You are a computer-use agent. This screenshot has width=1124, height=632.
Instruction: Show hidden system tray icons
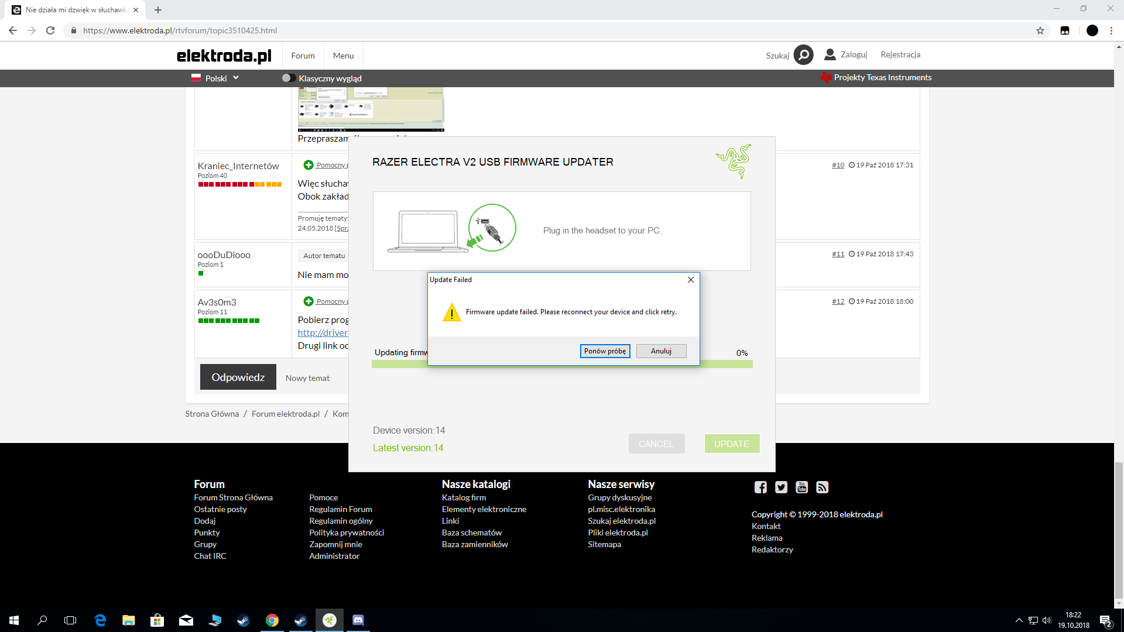coord(1019,620)
